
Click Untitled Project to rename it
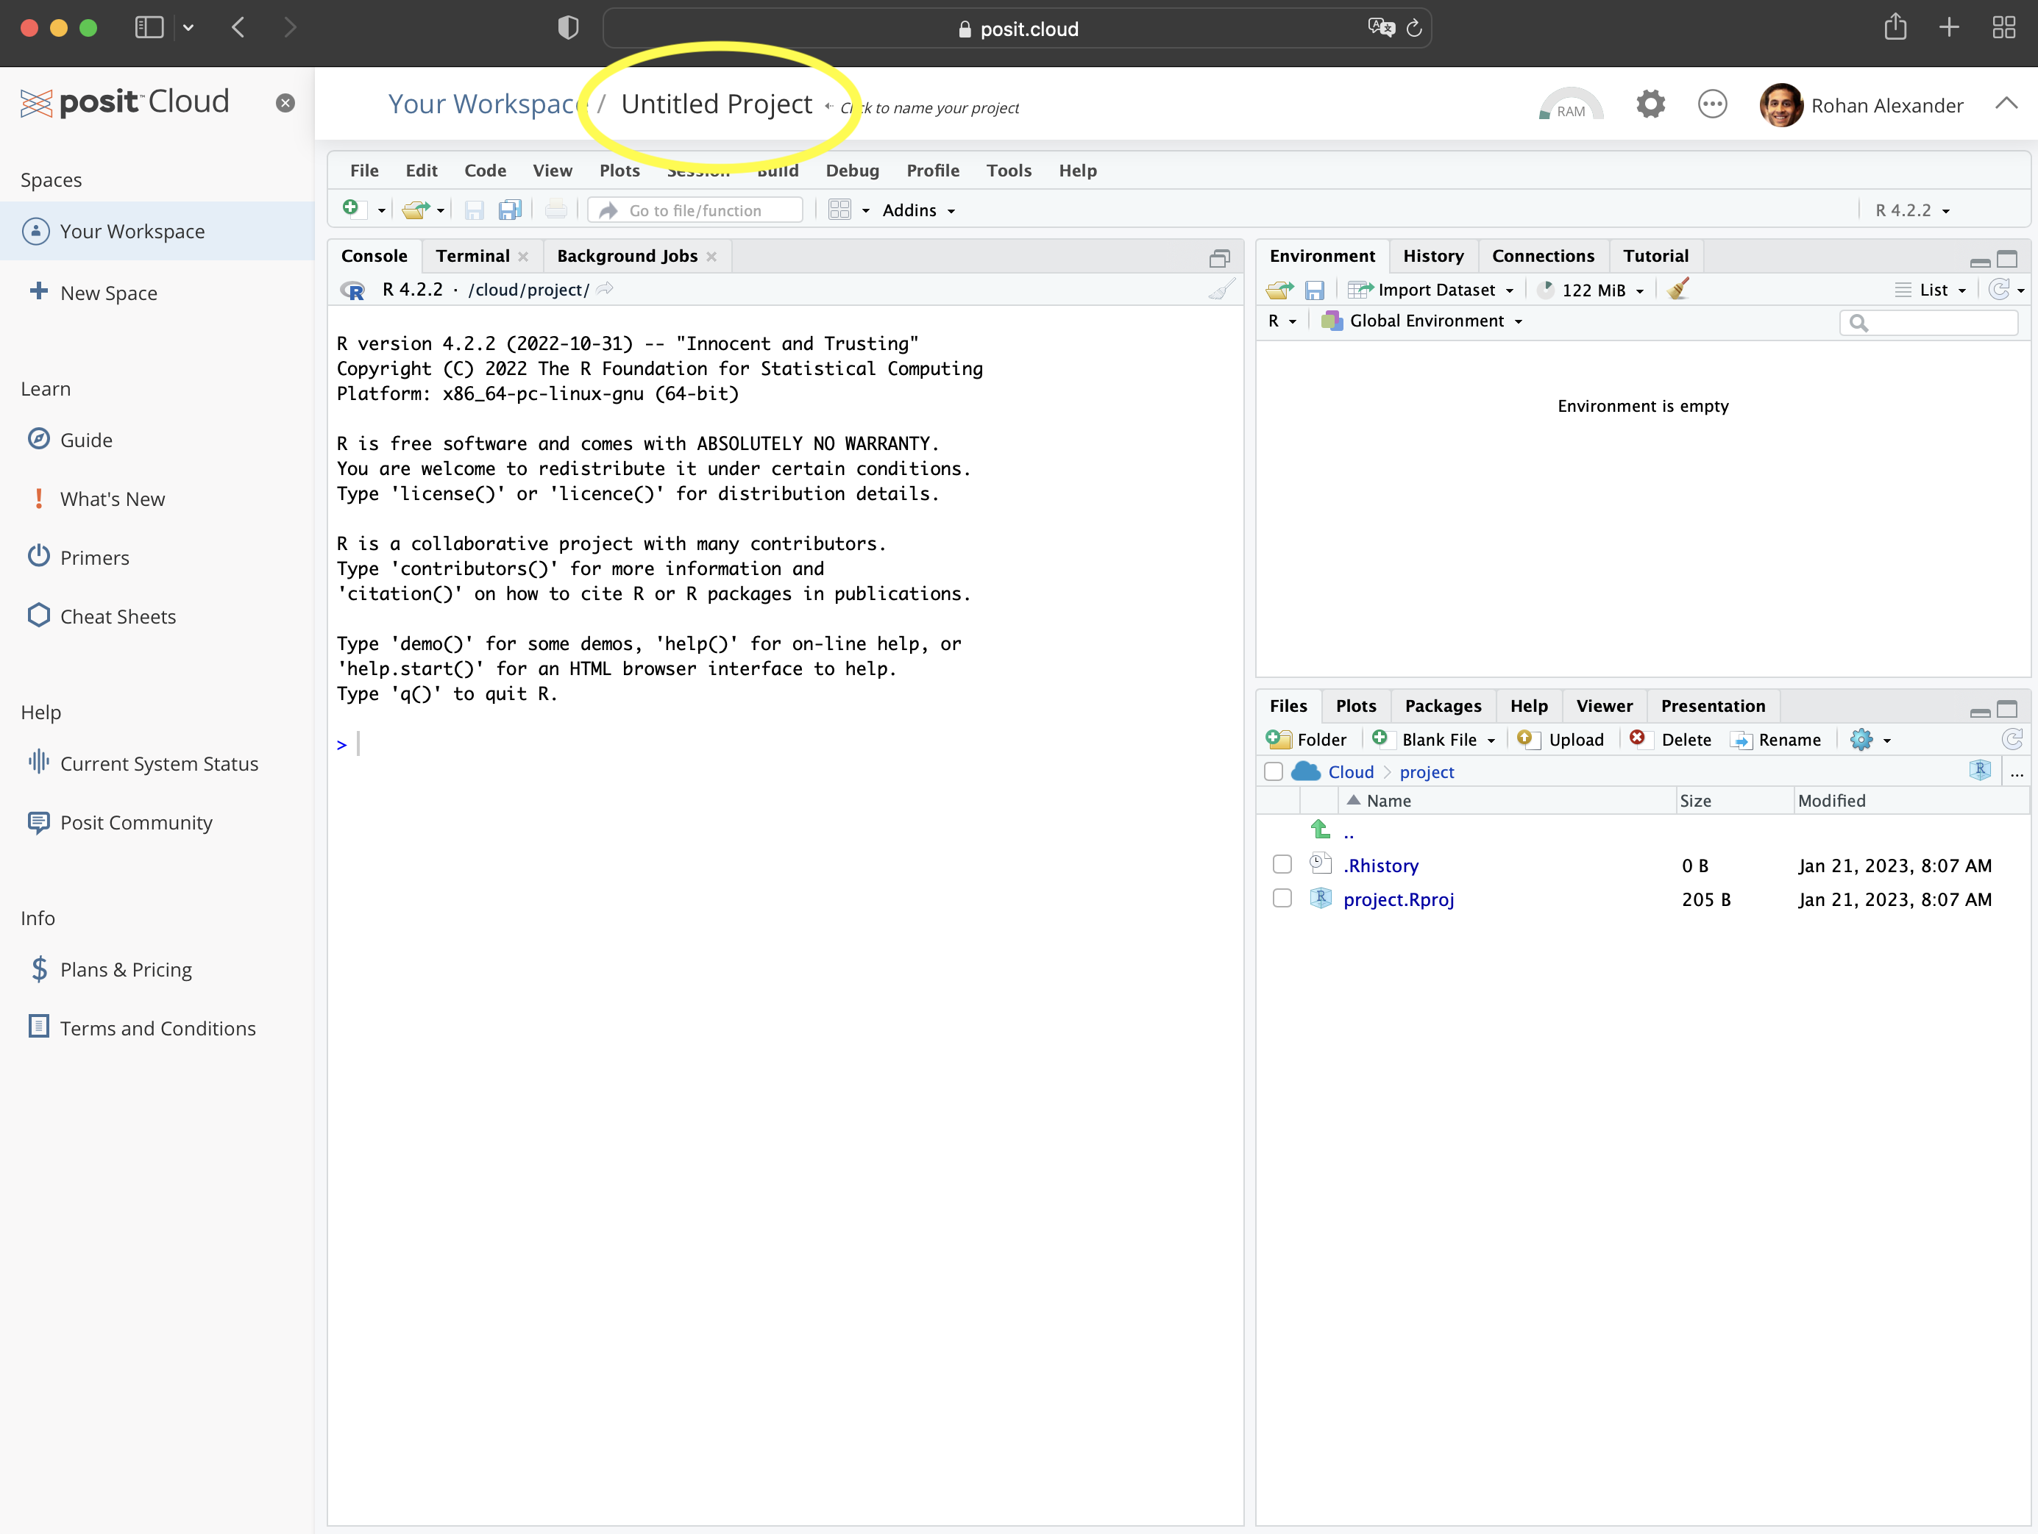click(717, 105)
